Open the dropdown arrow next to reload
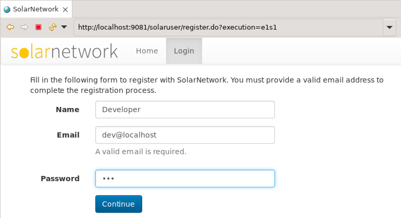Screen dimensions: 401x218 (x=64, y=27)
